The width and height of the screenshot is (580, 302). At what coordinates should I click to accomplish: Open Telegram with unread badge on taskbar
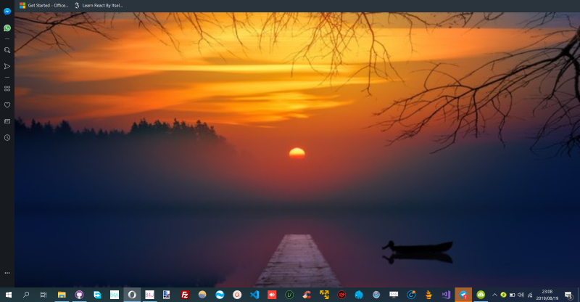click(x=463, y=295)
